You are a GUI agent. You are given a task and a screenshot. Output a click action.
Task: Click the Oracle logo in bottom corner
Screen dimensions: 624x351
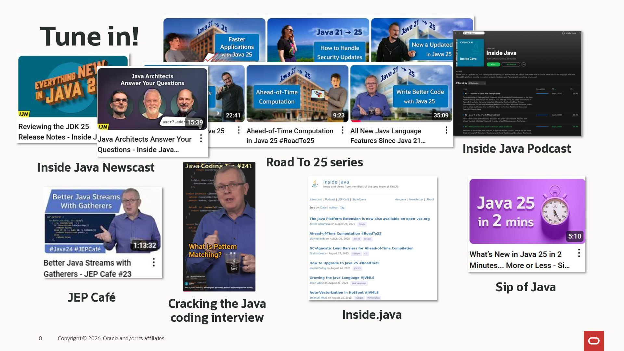pyautogui.click(x=593, y=341)
